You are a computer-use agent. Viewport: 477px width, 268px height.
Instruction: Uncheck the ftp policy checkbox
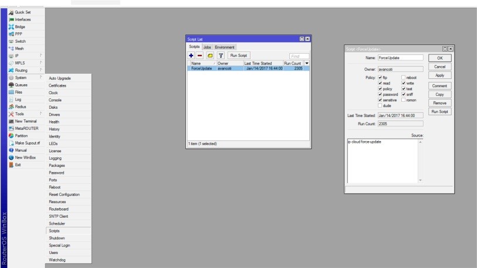pyautogui.click(x=381, y=77)
